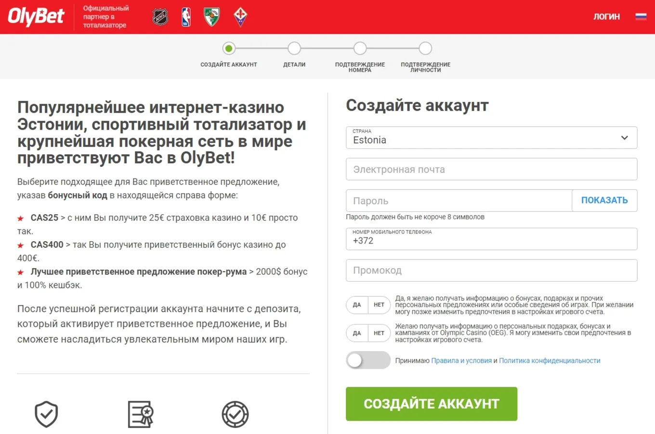Image resolution: width=655 pixels, height=434 pixels.
Task: Click the green СОЗДАЙТЕ АККАУНТ button
Action: [x=432, y=404]
